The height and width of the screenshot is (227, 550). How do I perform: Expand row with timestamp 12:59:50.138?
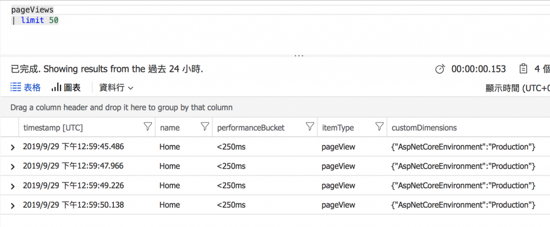click(12, 205)
